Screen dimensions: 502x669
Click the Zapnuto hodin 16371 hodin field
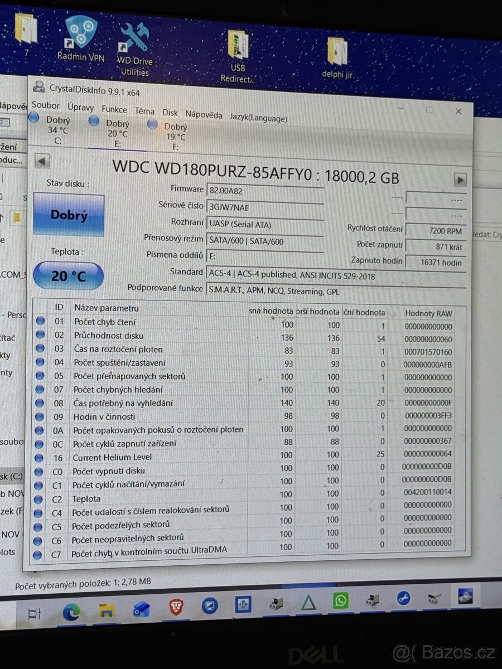pos(435,262)
